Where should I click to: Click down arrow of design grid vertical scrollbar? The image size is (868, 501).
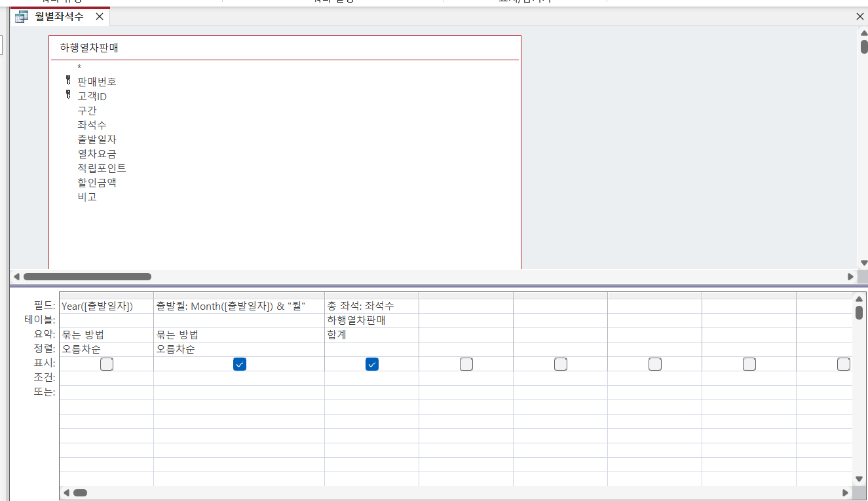859,479
